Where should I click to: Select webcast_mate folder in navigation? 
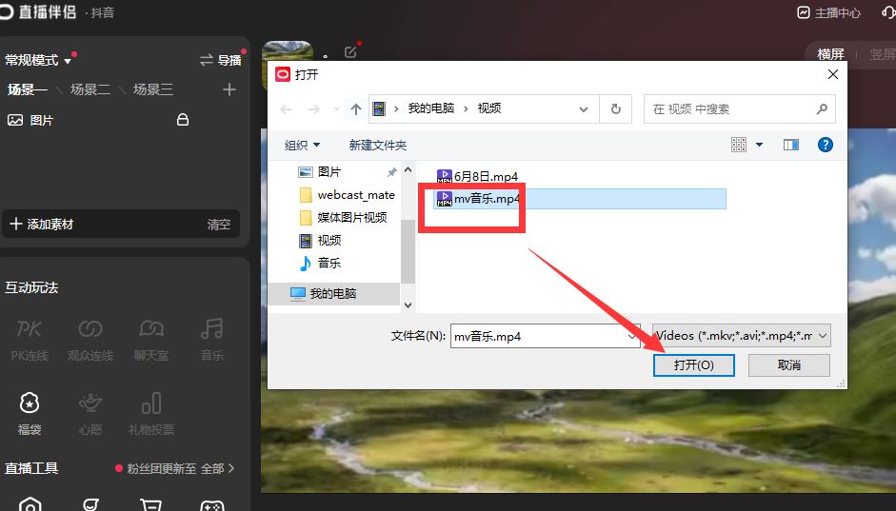pos(348,195)
